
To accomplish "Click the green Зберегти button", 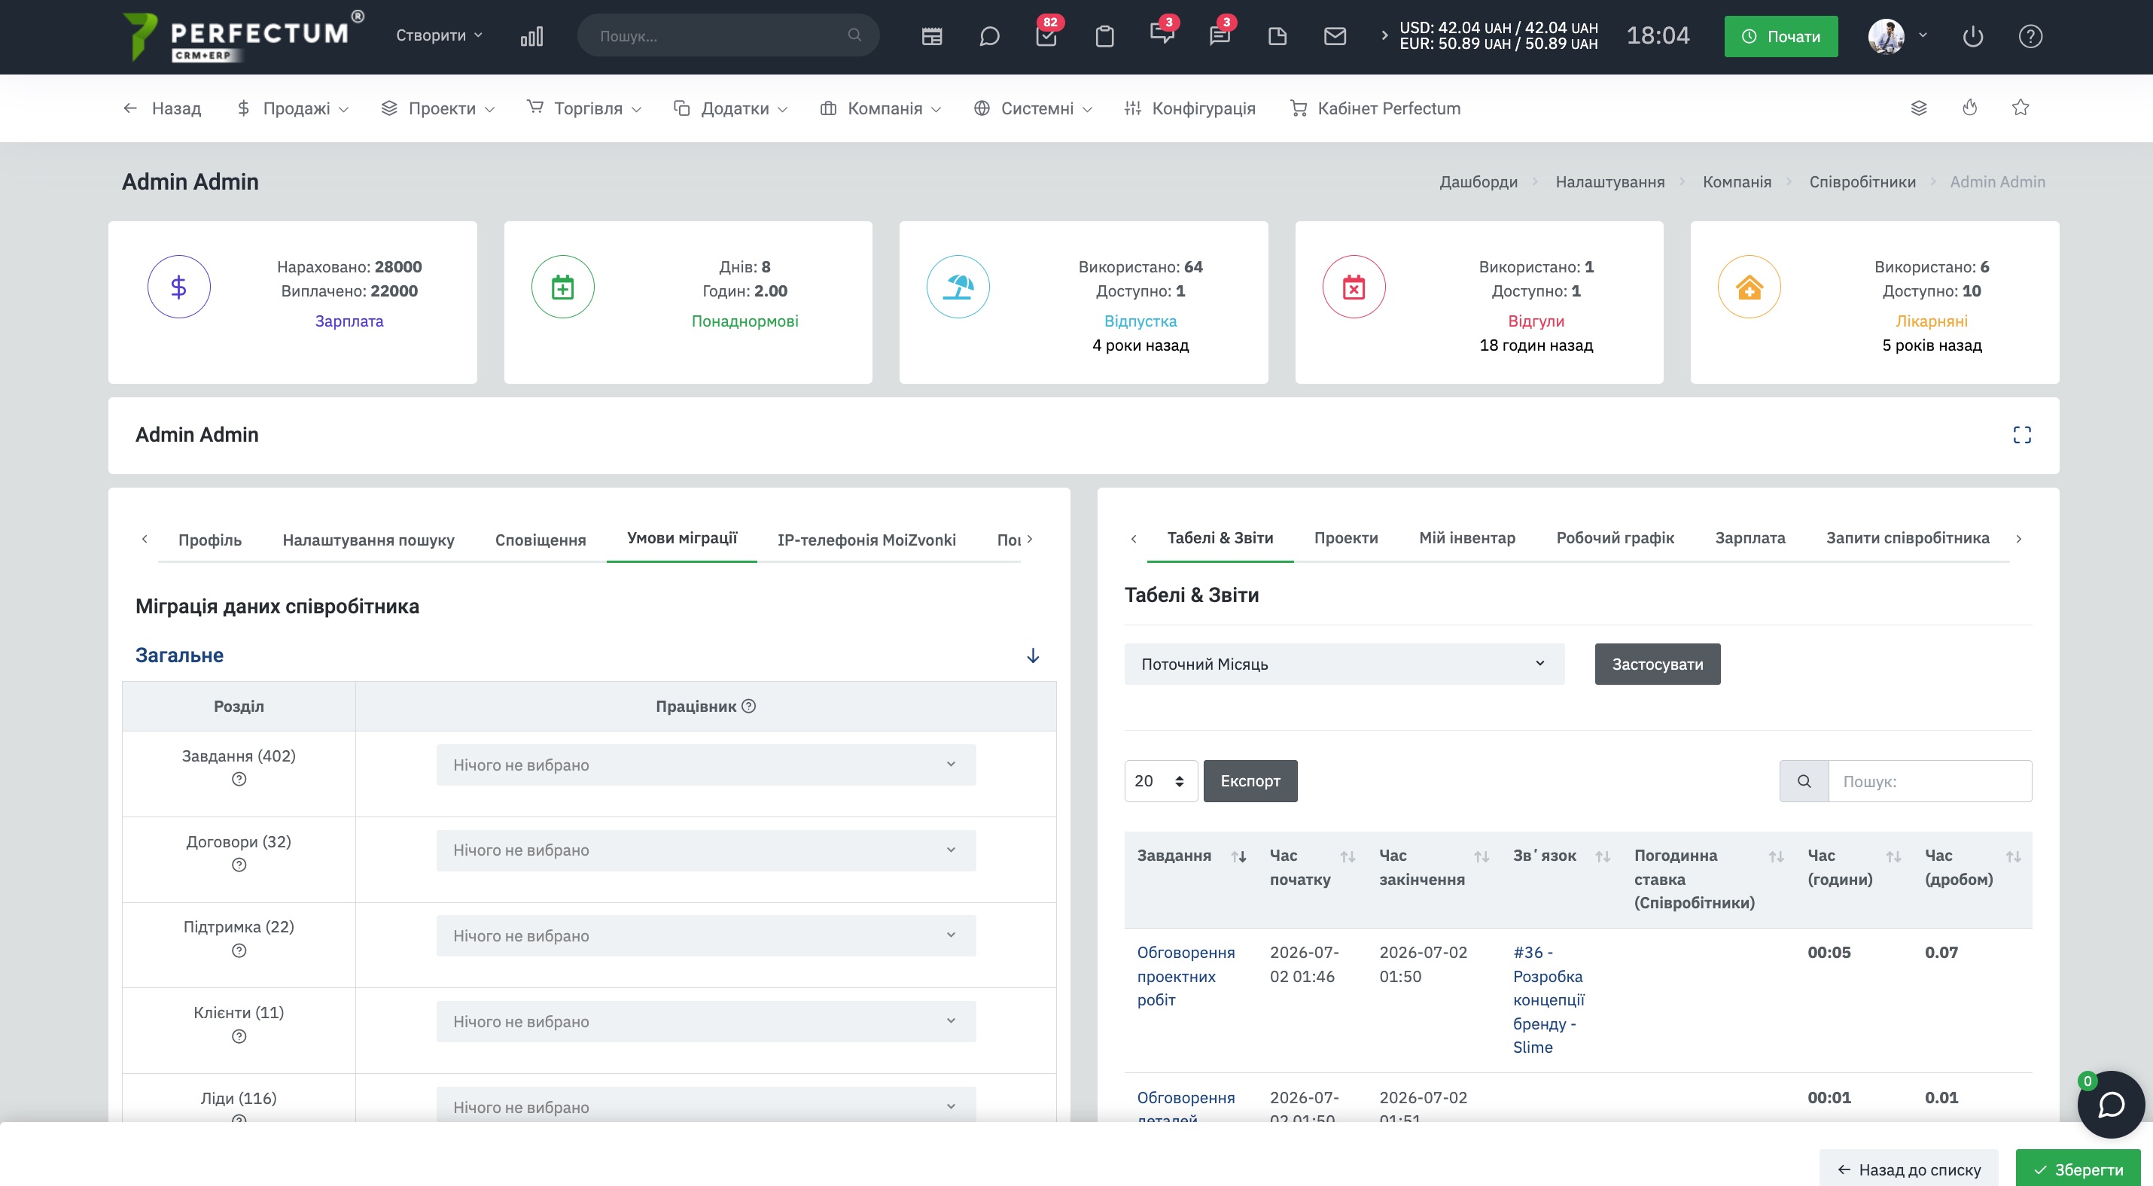I will coord(2078,1169).
